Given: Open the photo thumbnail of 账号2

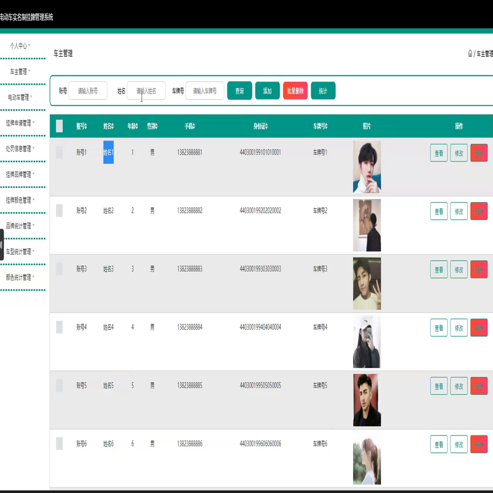Looking at the screenshot, I should [367, 225].
